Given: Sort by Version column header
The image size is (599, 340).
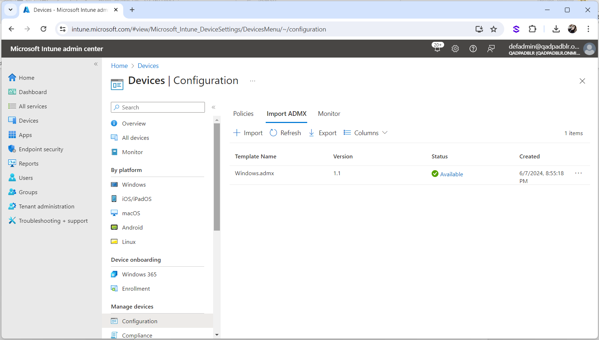Looking at the screenshot, I should click(343, 156).
